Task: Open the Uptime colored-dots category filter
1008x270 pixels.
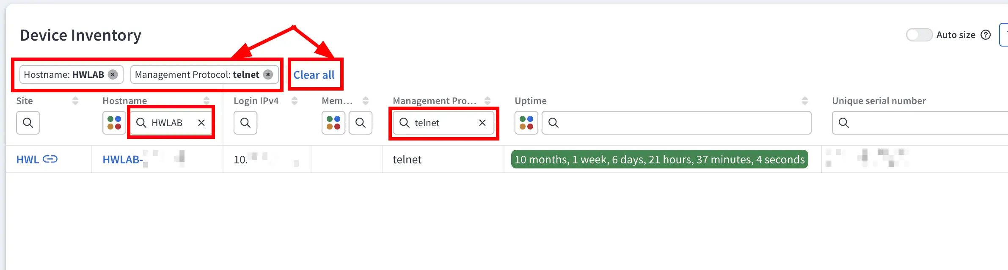Action: pyautogui.click(x=526, y=123)
